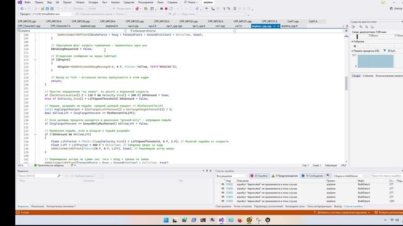
Task: Click the process memory graph
Action: pos(375,62)
